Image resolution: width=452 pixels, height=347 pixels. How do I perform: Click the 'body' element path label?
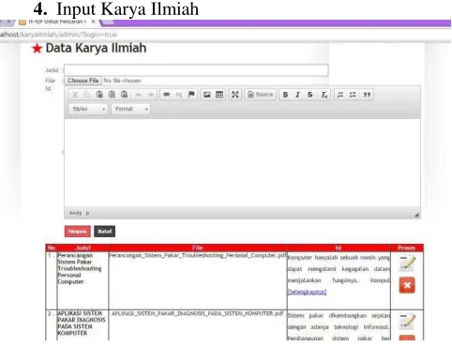pos(76,213)
